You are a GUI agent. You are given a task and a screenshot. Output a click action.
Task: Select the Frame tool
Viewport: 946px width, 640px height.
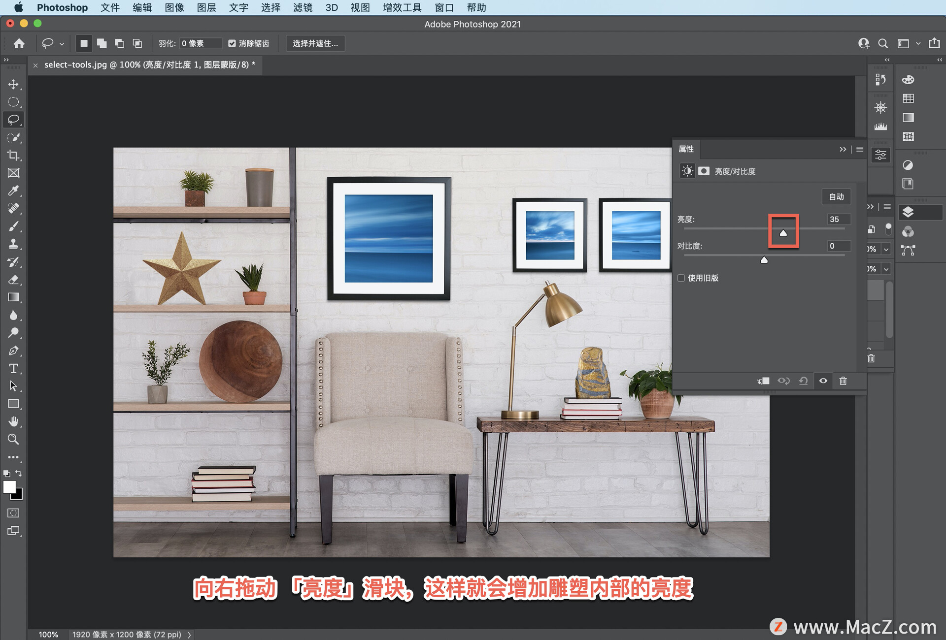point(13,173)
